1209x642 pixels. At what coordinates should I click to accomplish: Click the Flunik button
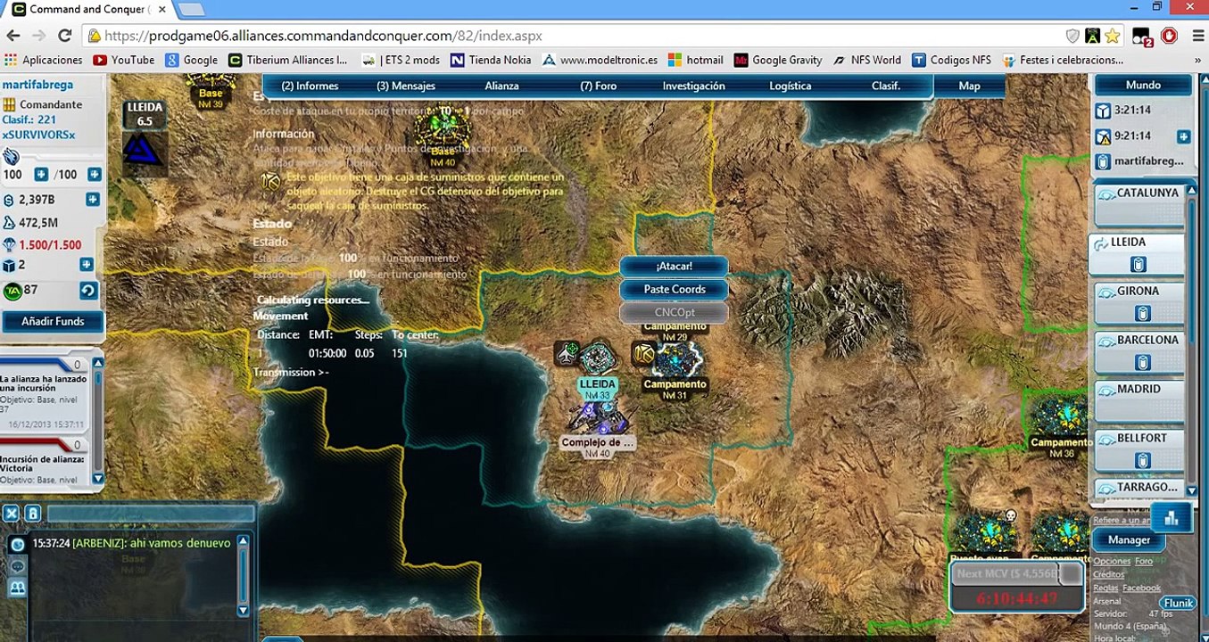coord(1178,603)
